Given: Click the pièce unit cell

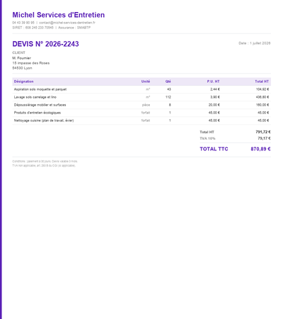Looking at the screenshot, I should click(x=146, y=105).
